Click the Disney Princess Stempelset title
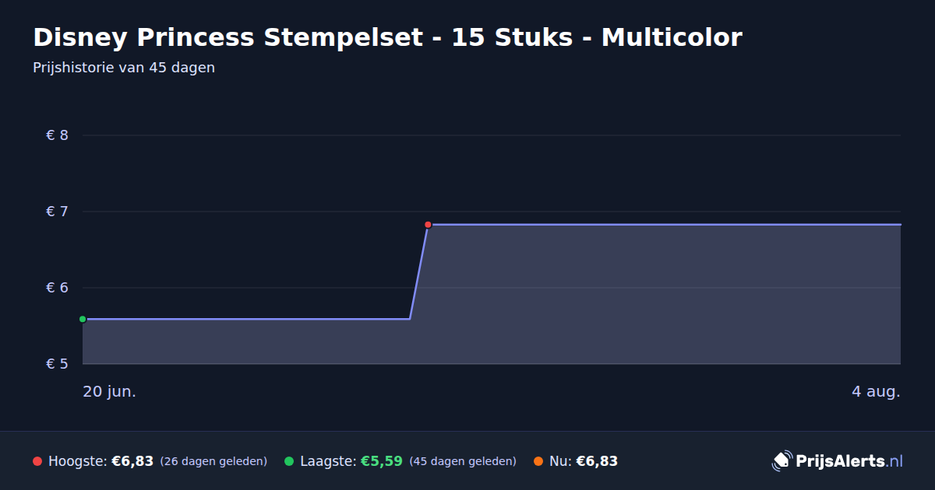 [x=387, y=37]
